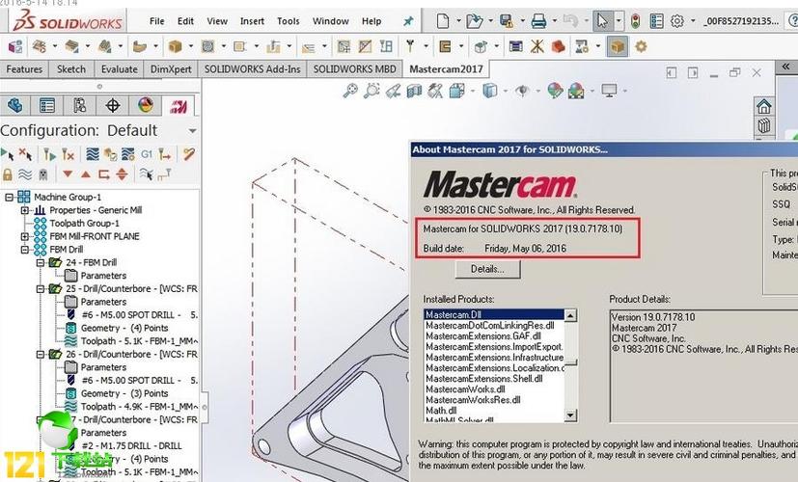Viewport: 798px width, 482px height.
Task: Toggle toolpath display wave icon
Action: coord(25,174)
